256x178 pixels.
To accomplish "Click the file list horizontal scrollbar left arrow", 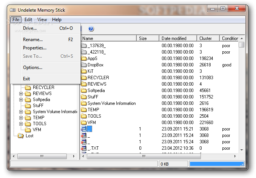I will (83, 157).
